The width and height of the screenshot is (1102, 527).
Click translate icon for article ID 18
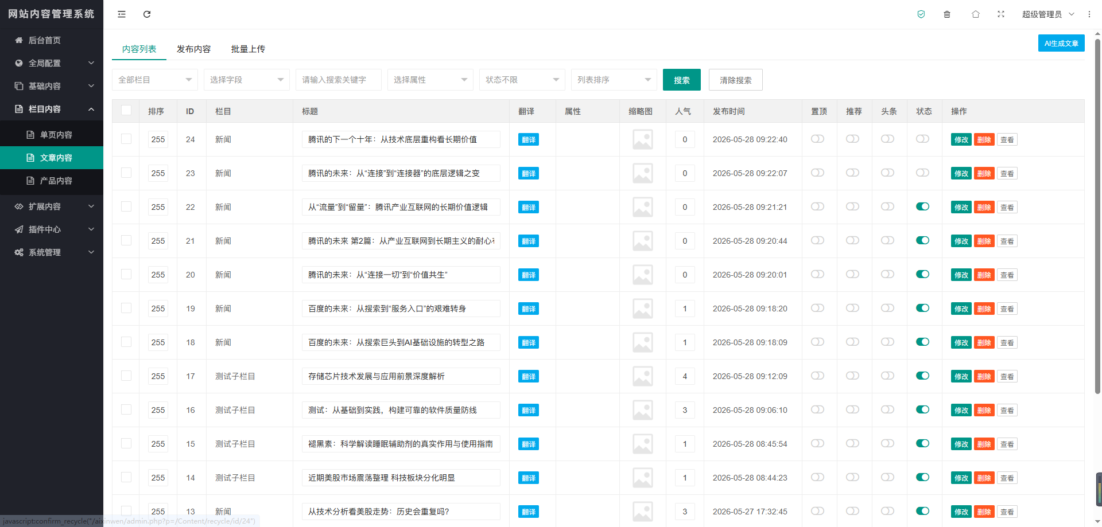(x=529, y=342)
